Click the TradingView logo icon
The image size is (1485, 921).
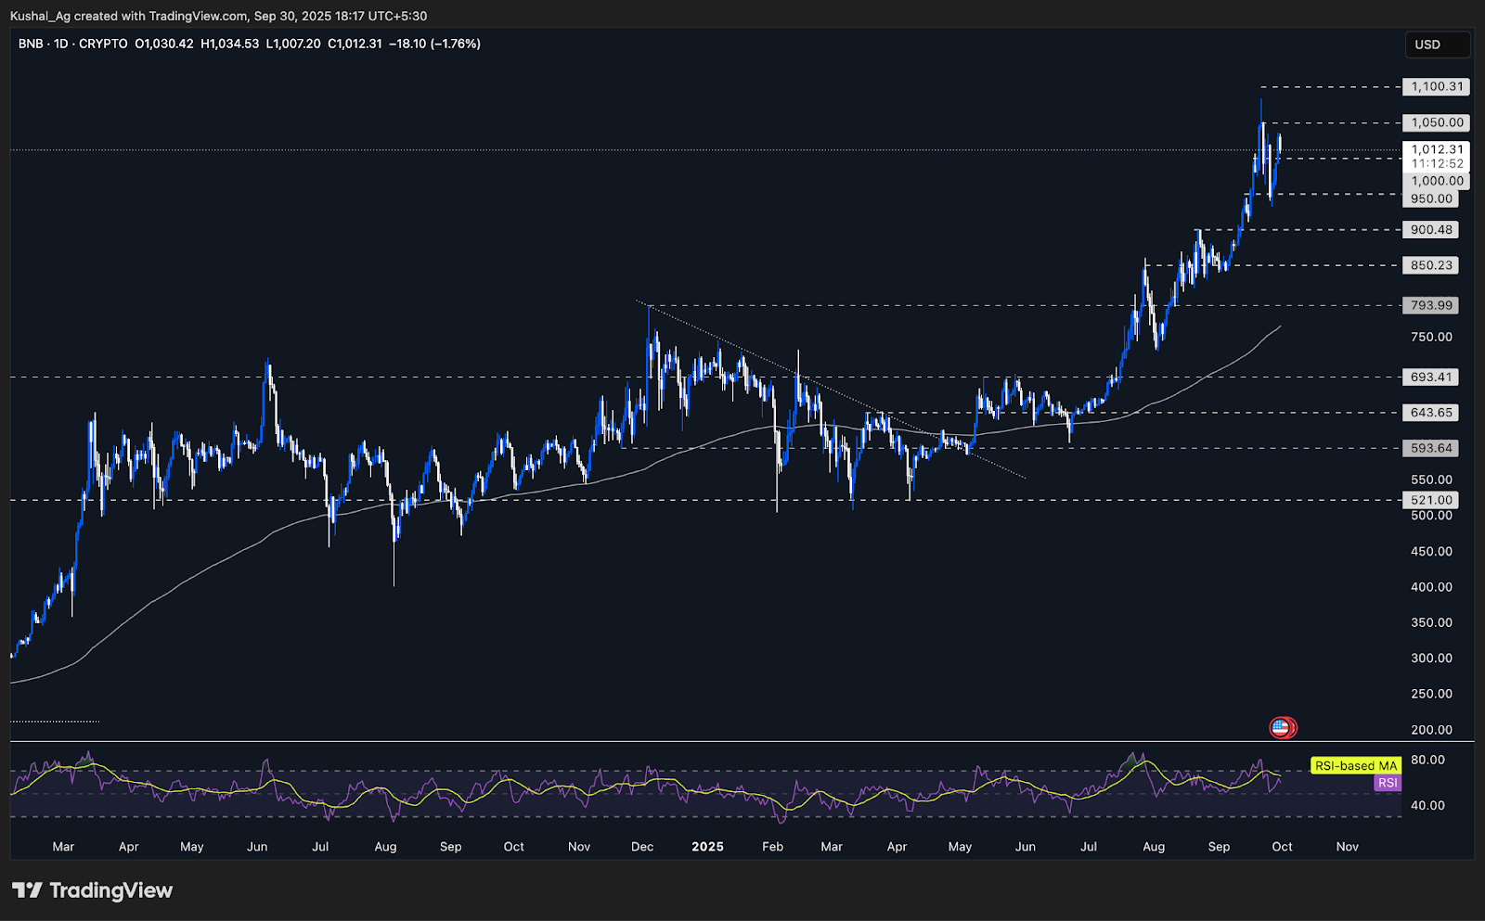[27, 890]
